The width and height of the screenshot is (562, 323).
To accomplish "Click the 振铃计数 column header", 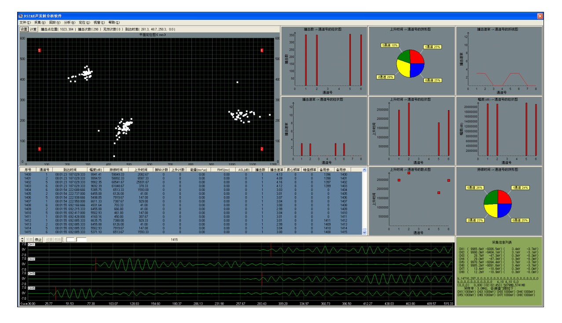I will 161,169.
